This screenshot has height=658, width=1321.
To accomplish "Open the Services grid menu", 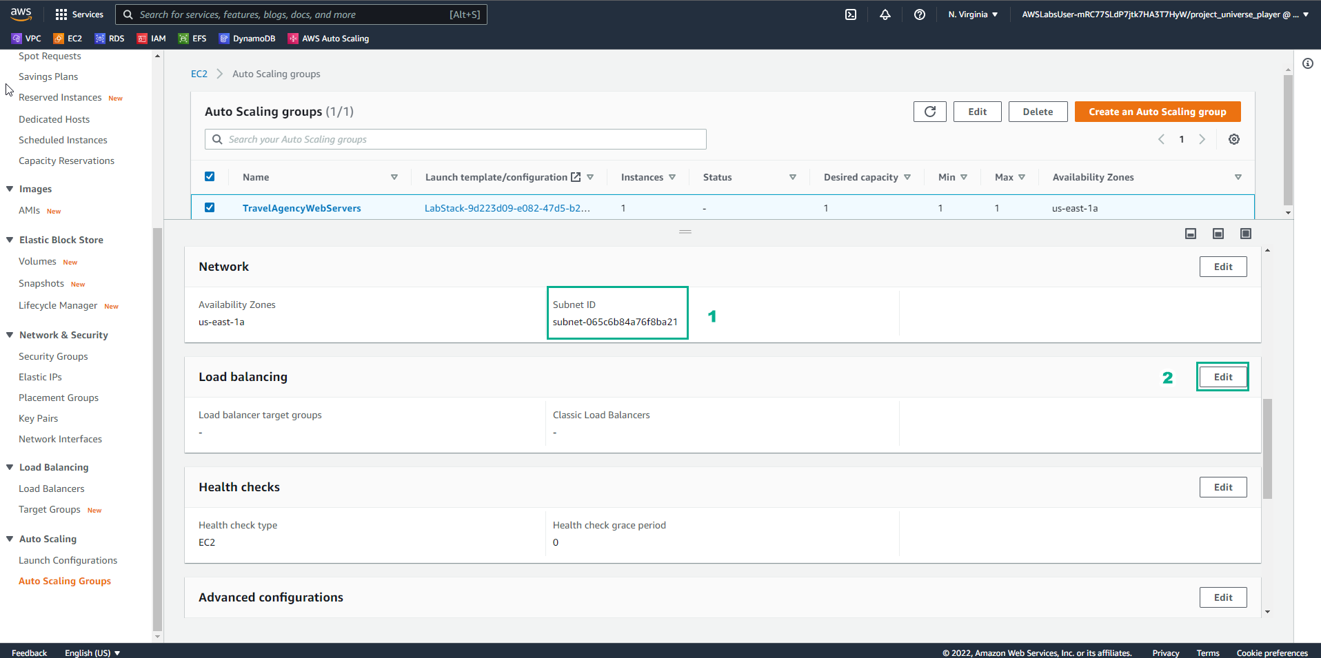I will click(x=79, y=14).
